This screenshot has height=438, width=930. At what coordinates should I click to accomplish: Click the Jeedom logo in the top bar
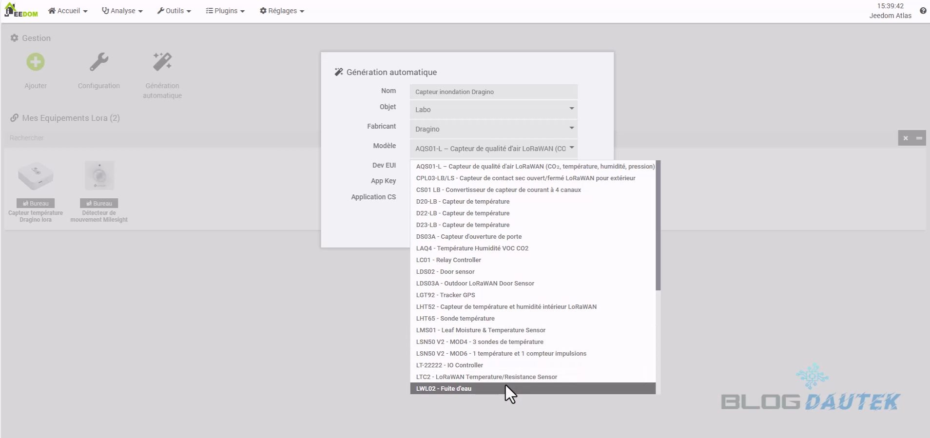coord(21,10)
